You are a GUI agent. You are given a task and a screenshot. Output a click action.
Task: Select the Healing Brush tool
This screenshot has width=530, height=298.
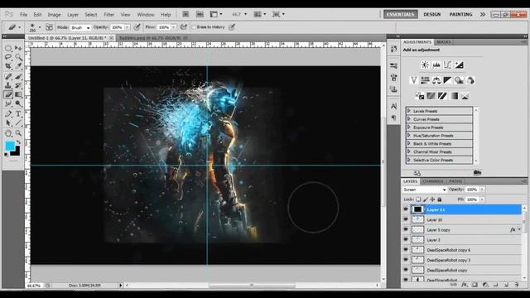(x=8, y=77)
